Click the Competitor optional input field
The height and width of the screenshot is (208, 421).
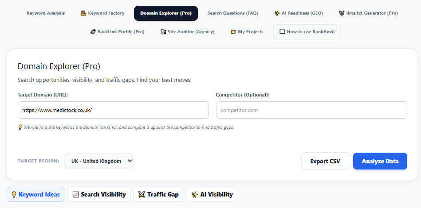click(311, 110)
